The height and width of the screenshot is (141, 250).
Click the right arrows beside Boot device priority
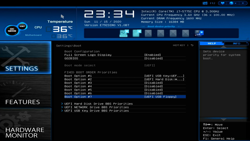click(x=180, y=26)
